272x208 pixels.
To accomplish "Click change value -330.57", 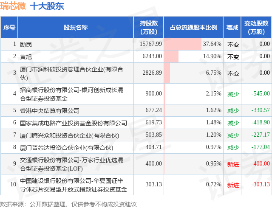I will click(x=261, y=110).
